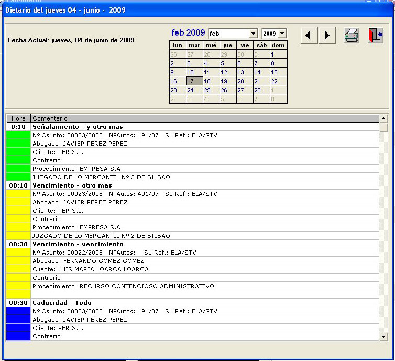Select day 28 in the calendar
The height and width of the screenshot is (361, 395).
pos(261,90)
